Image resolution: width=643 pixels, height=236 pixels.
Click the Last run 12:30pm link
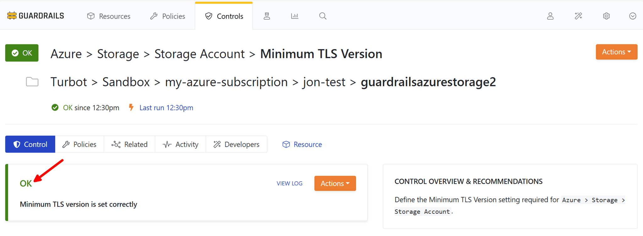pos(166,108)
